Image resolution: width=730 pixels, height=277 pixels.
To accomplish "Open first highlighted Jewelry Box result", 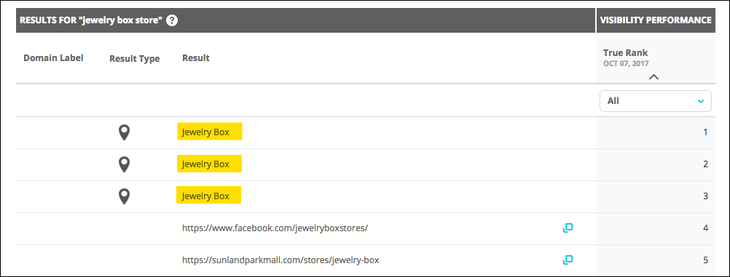I will [210, 132].
